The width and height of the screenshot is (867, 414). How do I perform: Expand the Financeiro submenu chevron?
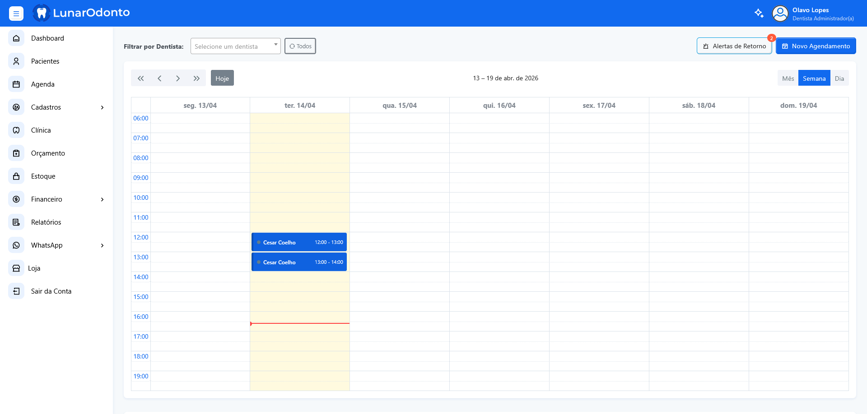(102, 199)
